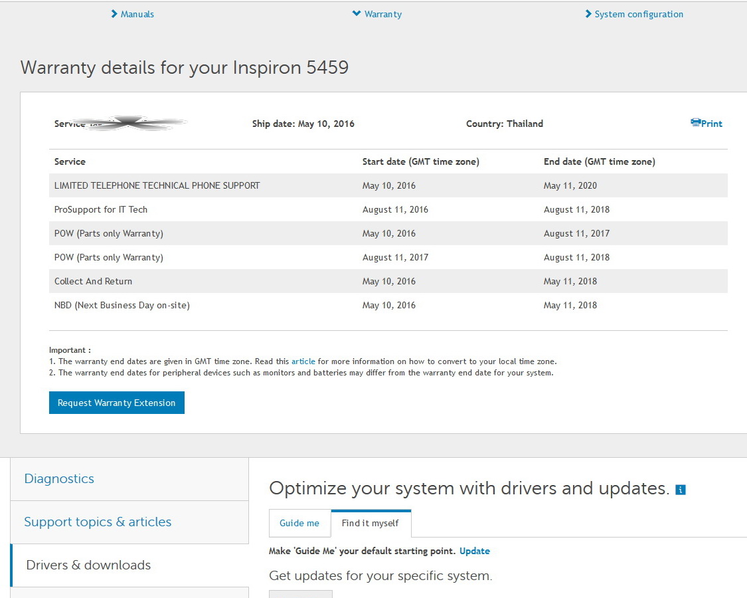Select the Diagnostics sidebar item
Screen dimensions: 747x598
pyautogui.click(x=59, y=478)
